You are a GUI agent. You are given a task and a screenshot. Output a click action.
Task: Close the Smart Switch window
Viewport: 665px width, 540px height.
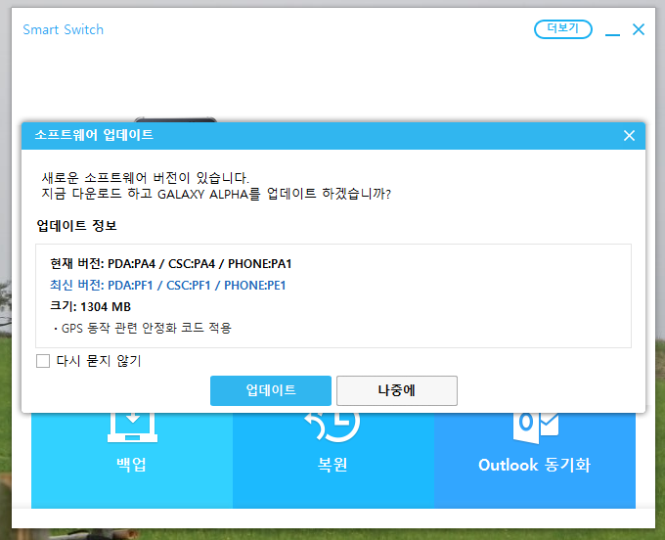click(x=639, y=29)
